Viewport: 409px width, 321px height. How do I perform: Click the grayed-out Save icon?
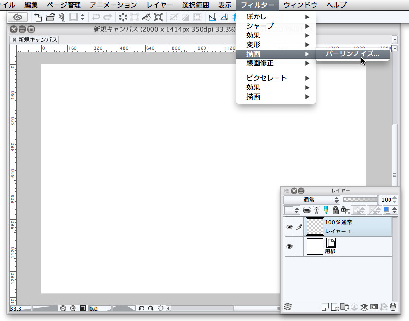(x=74, y=17)
